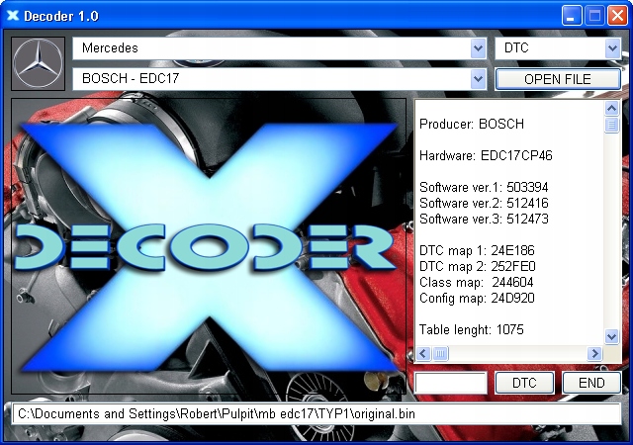The width and height of the screenshot is (633, 445).
Task: Click the horizontal scrollbar thumb
Action: coord(440,354)
